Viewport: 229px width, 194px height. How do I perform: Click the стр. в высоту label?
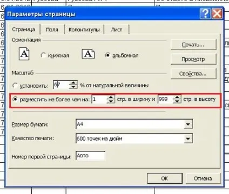point(199,99)
